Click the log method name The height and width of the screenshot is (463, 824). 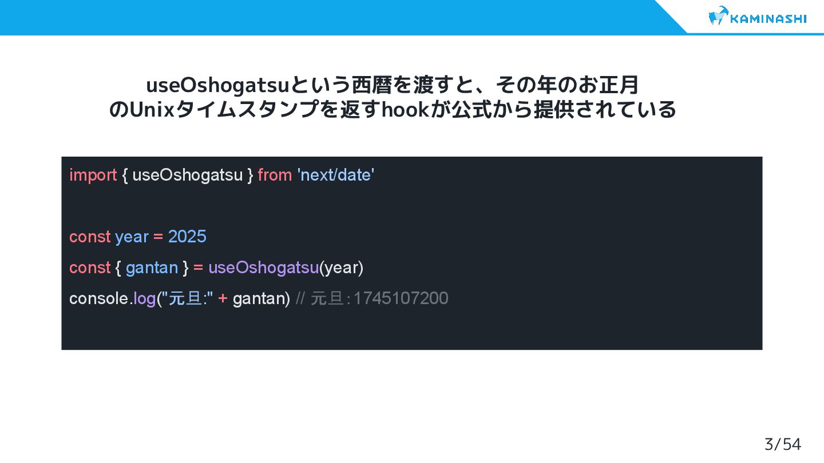click(x=144, y=298)
